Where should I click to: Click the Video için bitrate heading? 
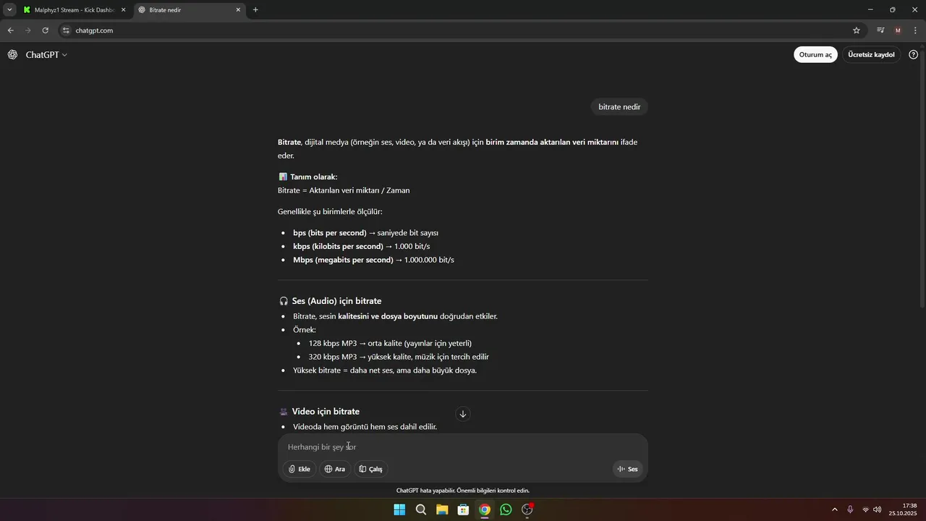[x=326, y=412]
